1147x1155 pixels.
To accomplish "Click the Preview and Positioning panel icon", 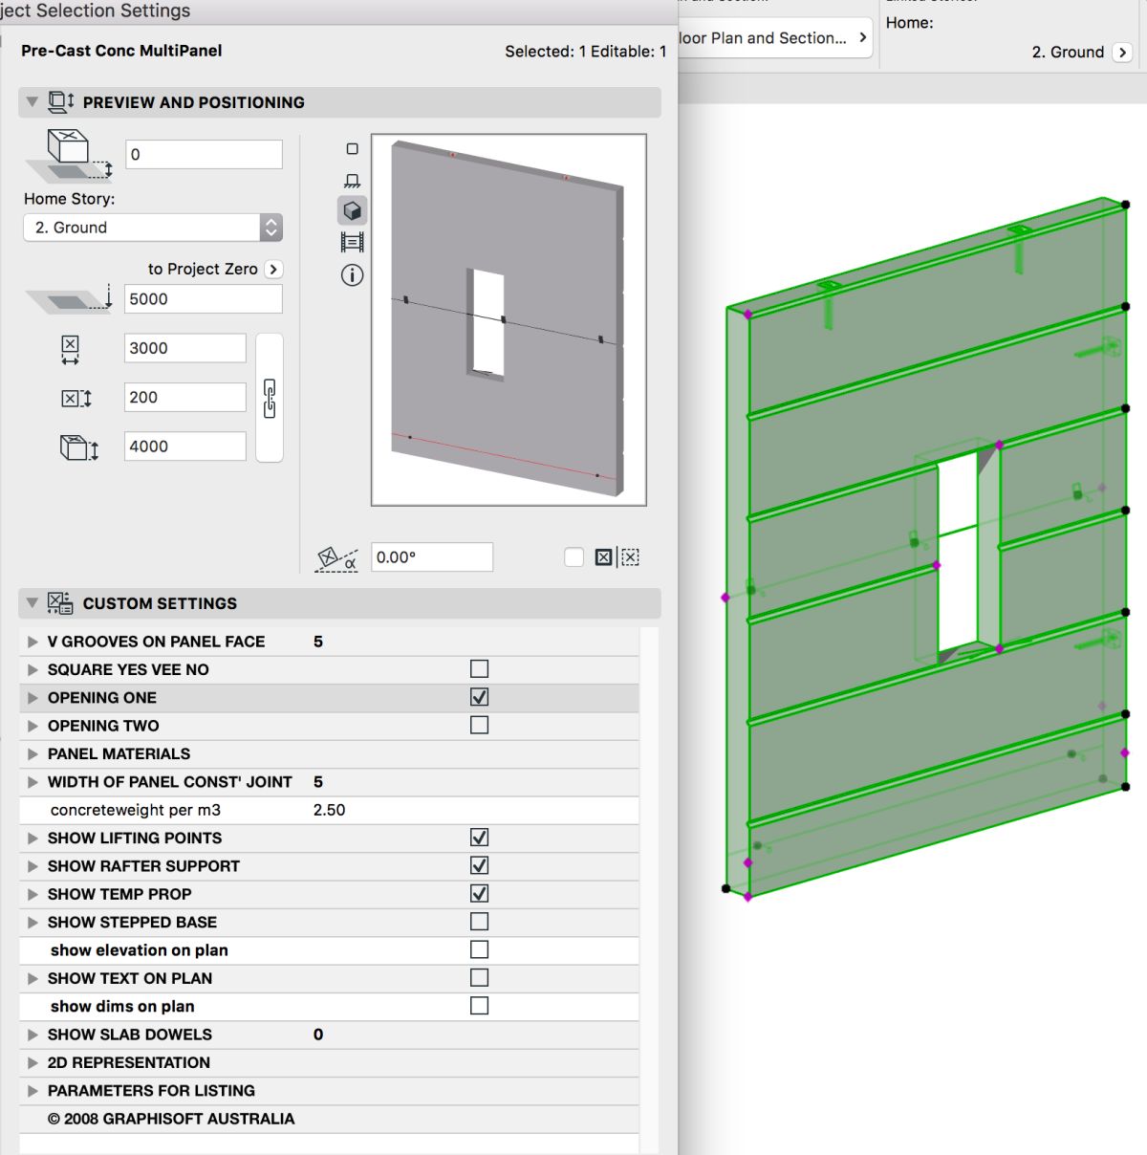I will tap(61, 101).
